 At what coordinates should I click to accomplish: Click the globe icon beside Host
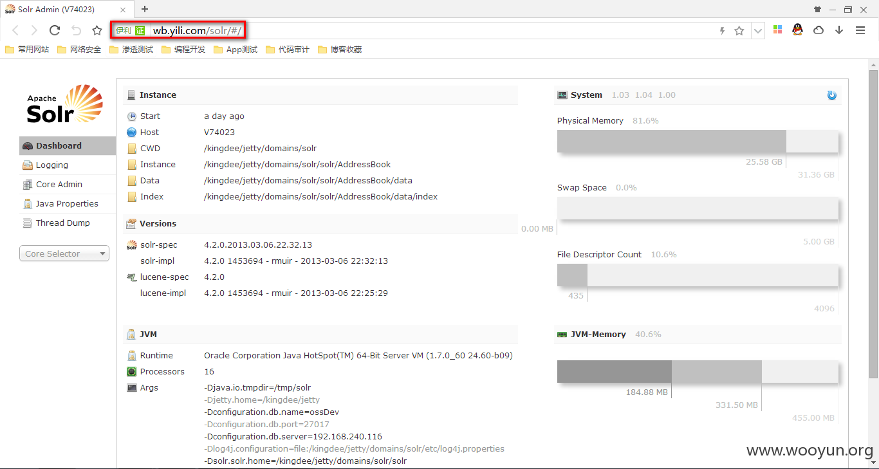[132, 133]
